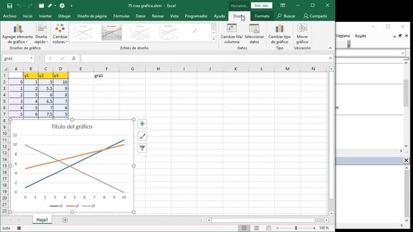This screenshot has height=232, width=413.
Task: Select cell F1 containing gra1
Action: 106,75
